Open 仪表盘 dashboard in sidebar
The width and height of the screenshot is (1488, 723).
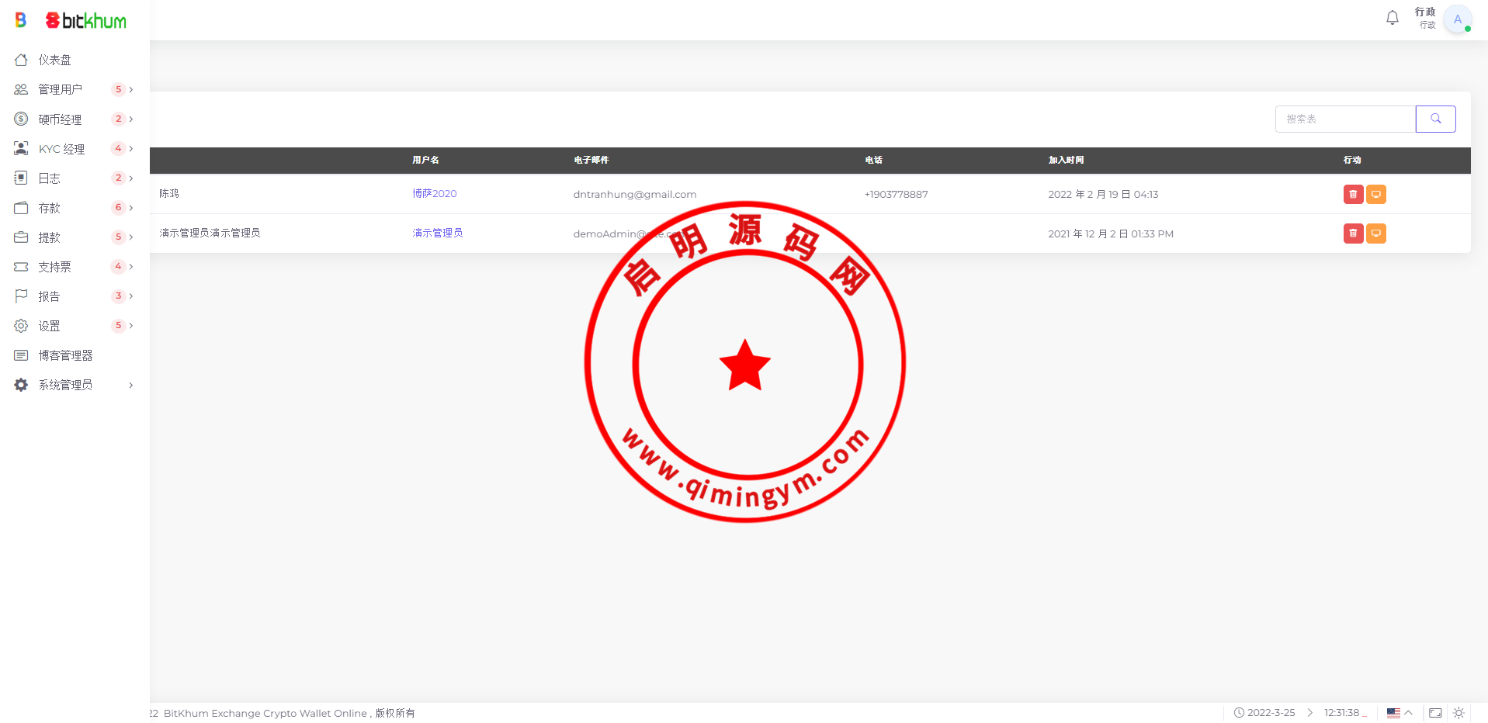click(x=54, y=60)
